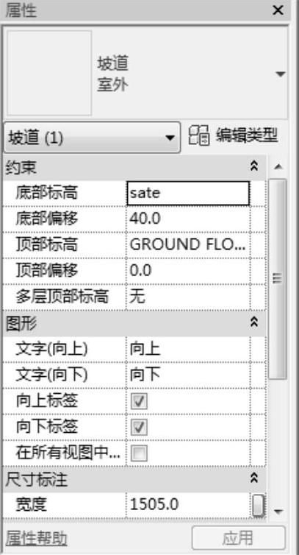Click the small button beside 宽度 value
The width and height of the screenshot is (299, 555).
[259, 505]
